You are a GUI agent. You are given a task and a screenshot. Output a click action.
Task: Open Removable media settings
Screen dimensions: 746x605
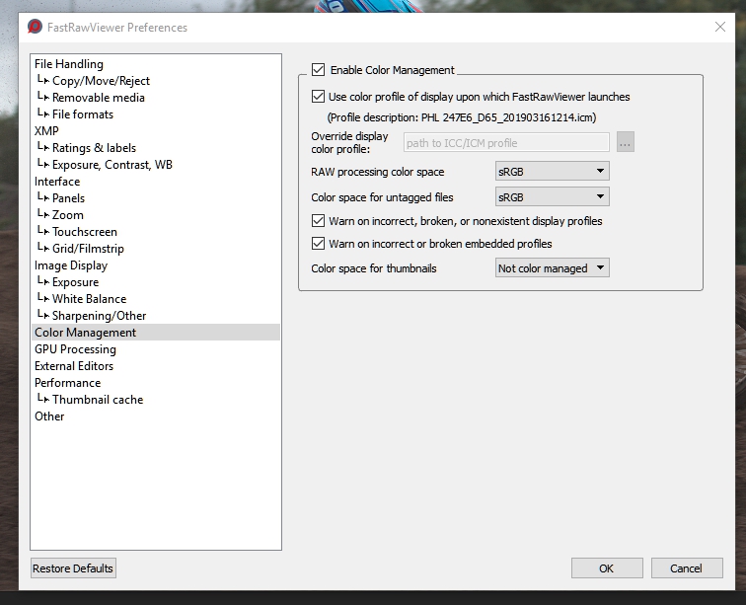[x=156, y=98]
